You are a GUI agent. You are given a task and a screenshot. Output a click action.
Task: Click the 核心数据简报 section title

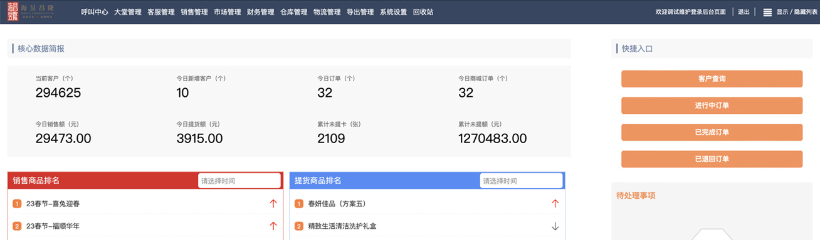pyautogui.click(x=41, y=48)
